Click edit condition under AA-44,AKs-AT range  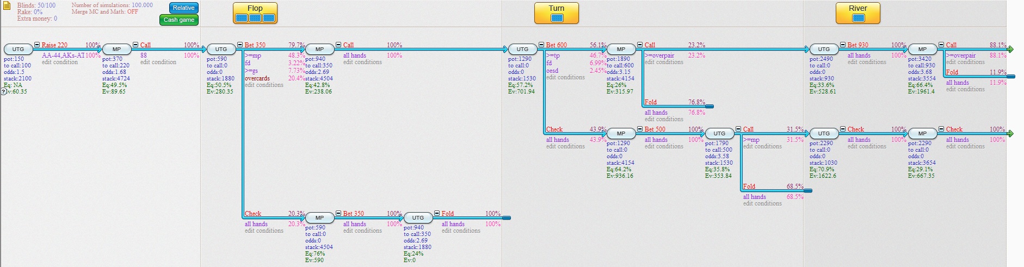coord(60,62)
